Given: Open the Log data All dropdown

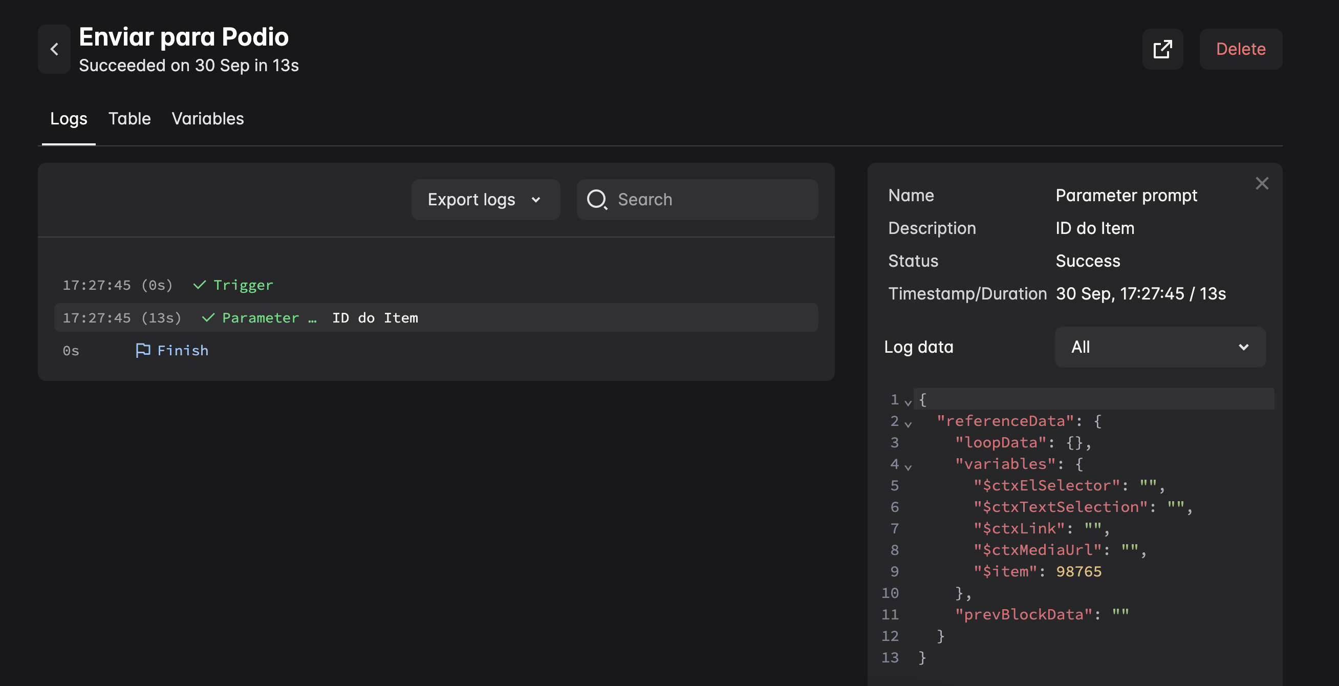Looking at the screenshot, I should click(x=1160, y=347).
